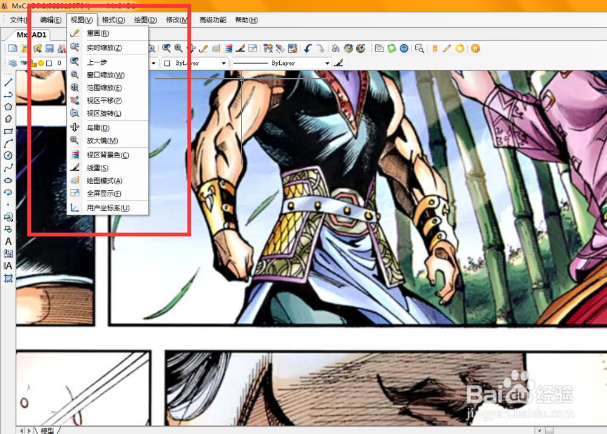Choose 鸟瞰(D) menu entry
The height and width of the screenshot is (434, 607).
pos(107,127)
